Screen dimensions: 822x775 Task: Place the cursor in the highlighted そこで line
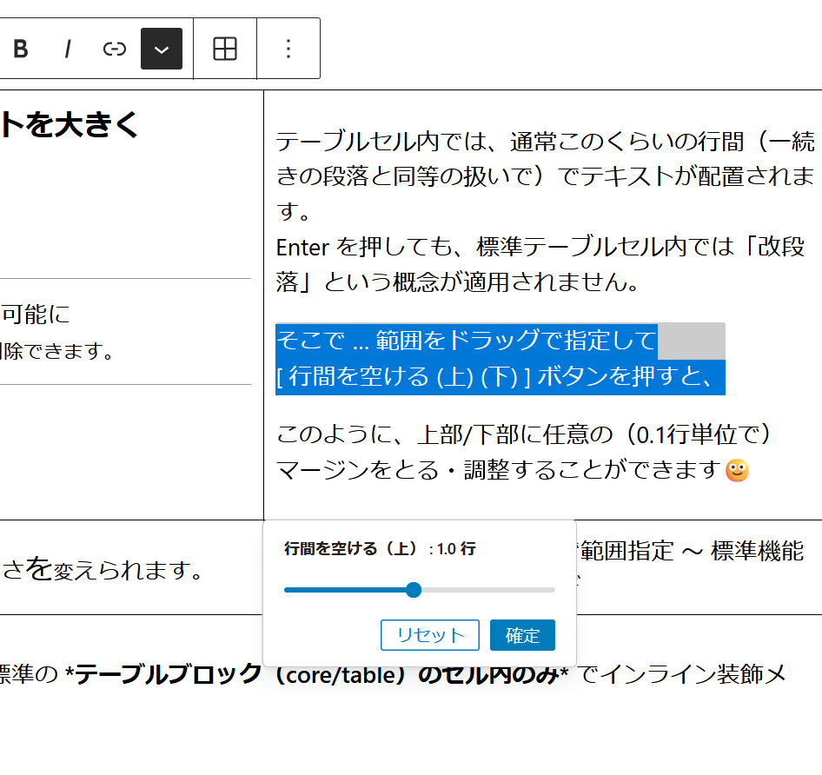[465, 340]
